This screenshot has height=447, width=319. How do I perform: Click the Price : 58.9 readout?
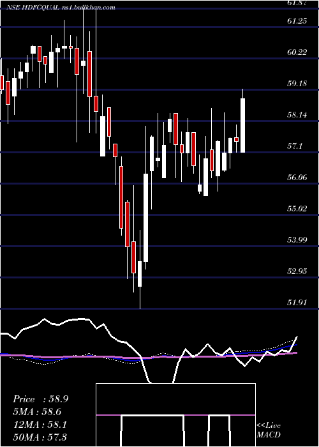[40, 399]
